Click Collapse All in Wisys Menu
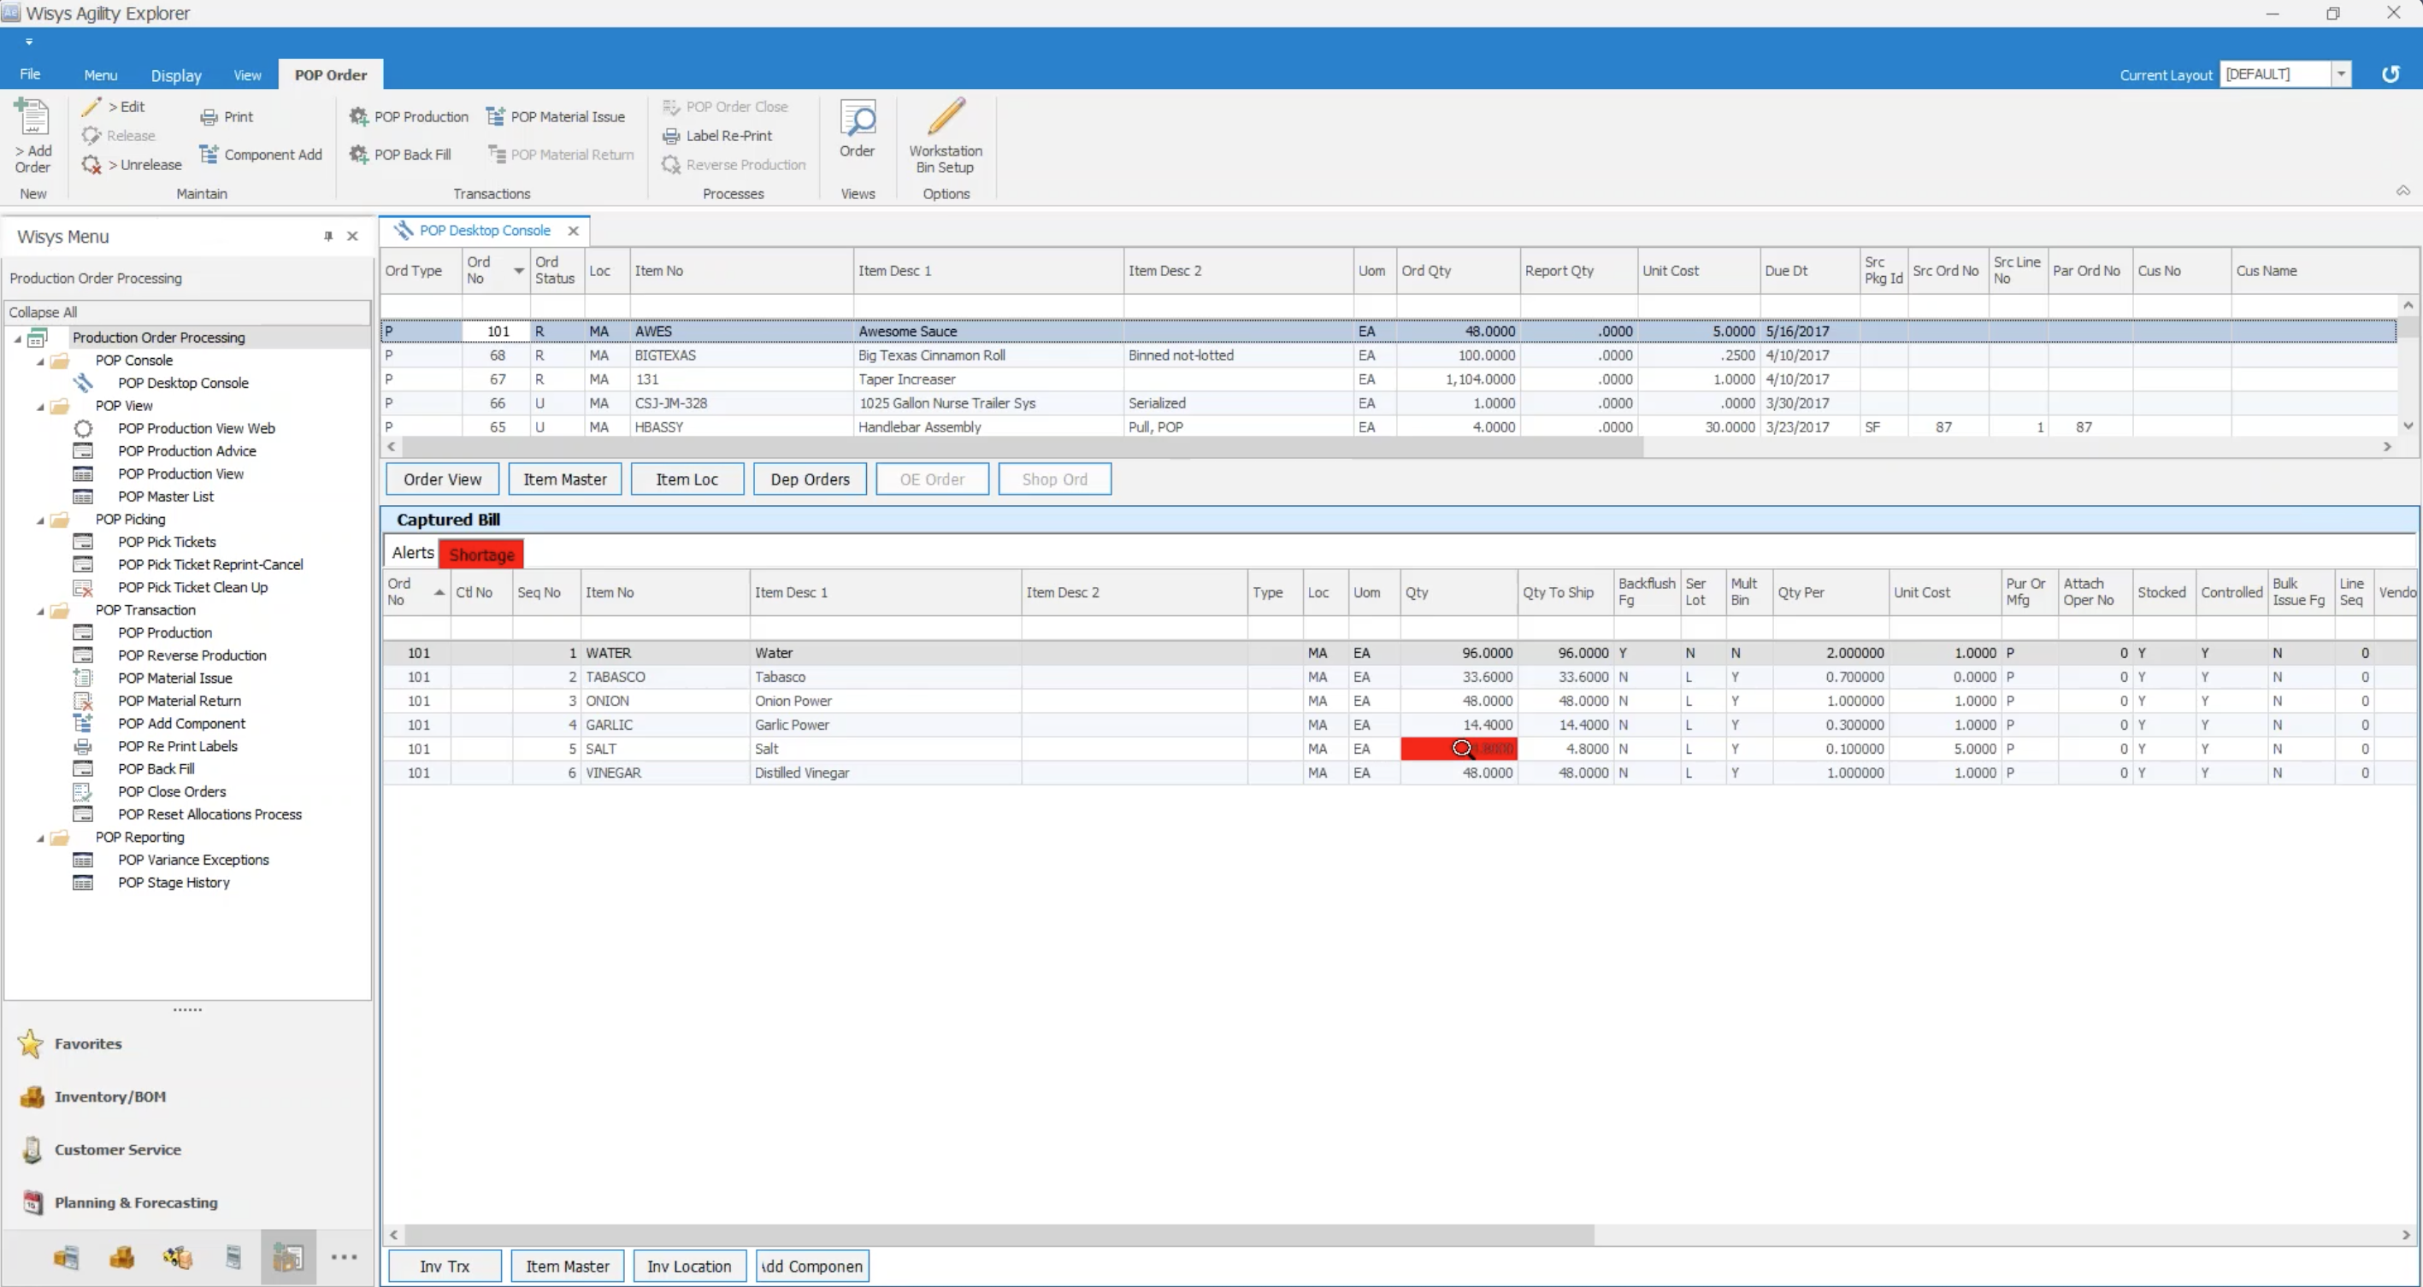2423x1287 pixels. tap(188, 312)
